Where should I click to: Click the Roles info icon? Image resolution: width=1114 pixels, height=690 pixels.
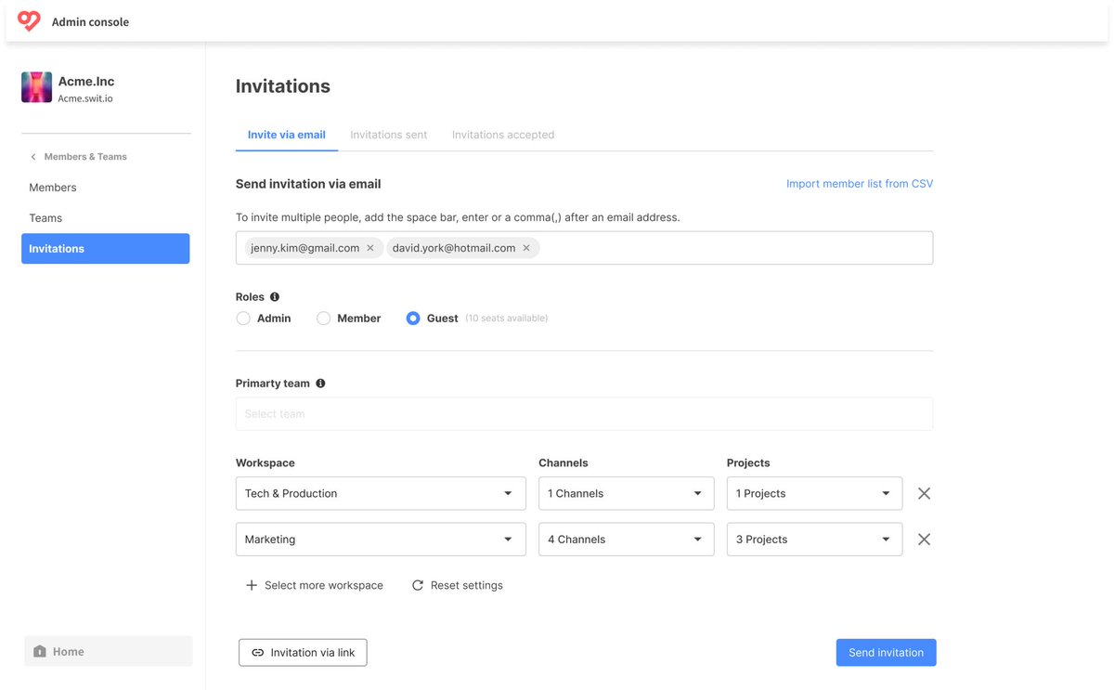(274, 297)
